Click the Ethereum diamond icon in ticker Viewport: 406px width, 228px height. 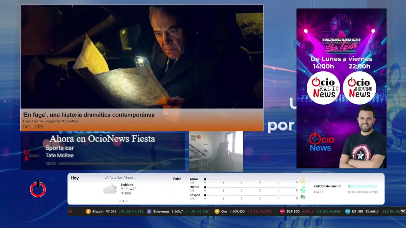[149, 212]
